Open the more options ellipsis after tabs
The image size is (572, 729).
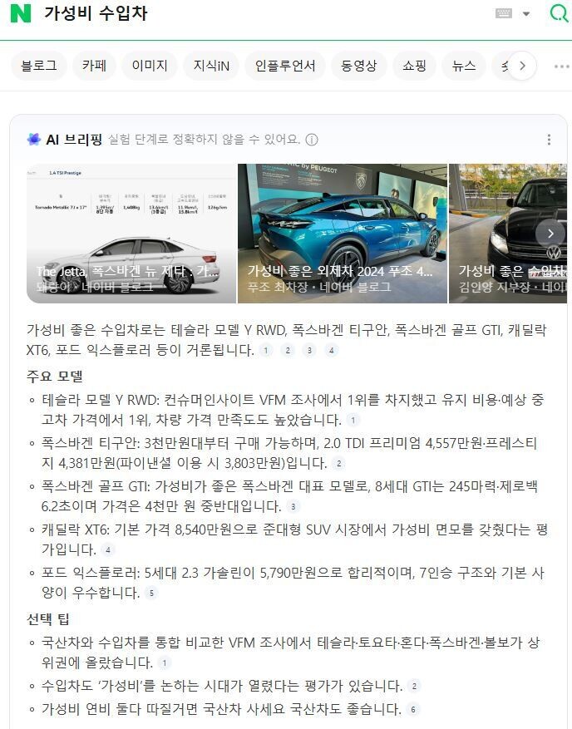coord(562,66)
